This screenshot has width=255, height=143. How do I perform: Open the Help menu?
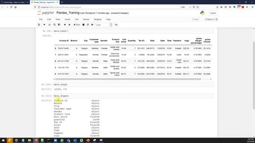tap(108, 19)
